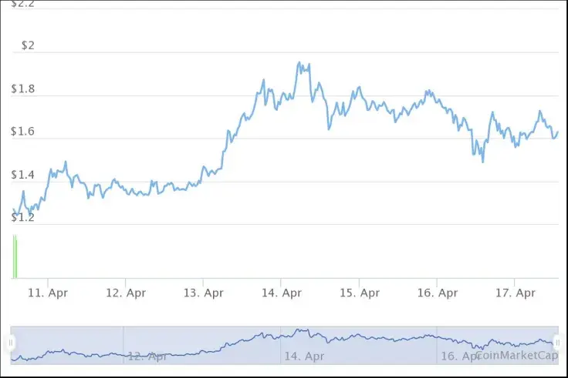Click the $1.8 price axis label
568x378 pixels.
click(x=23, y=89)
